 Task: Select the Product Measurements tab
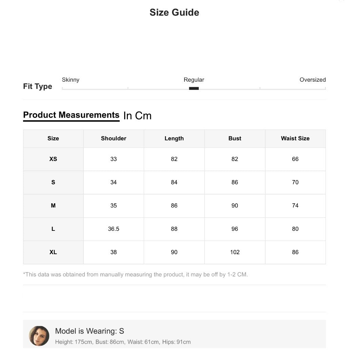(71, 115)
